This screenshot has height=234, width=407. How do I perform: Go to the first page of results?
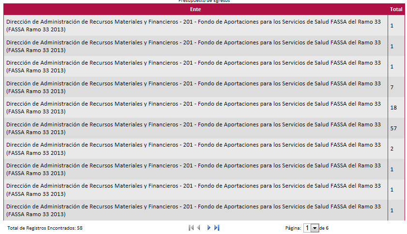[191, 228]
